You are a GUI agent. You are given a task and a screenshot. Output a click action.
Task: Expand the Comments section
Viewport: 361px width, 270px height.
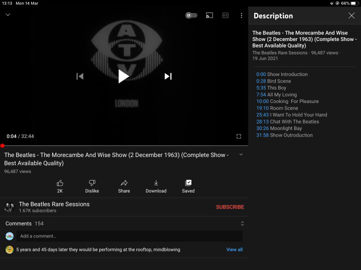(x=242, y=223)
